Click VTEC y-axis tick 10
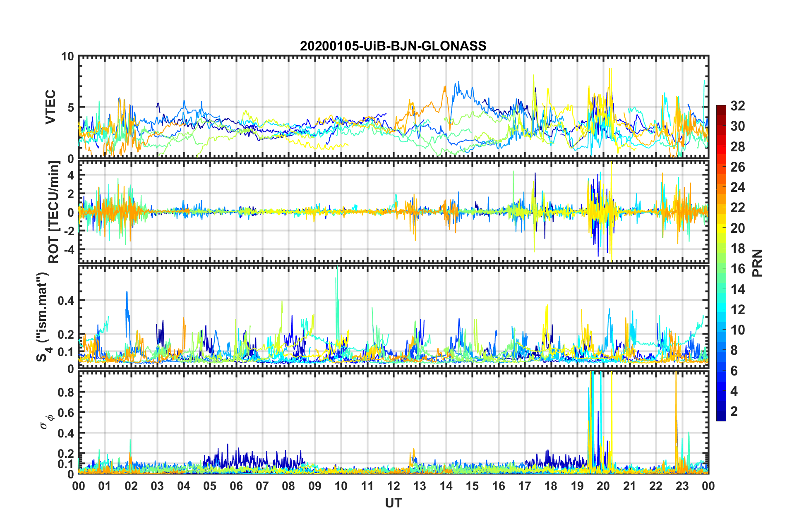The height and width of the screenshot is (526, 787). pyautogui.click(x=67, y=56)
